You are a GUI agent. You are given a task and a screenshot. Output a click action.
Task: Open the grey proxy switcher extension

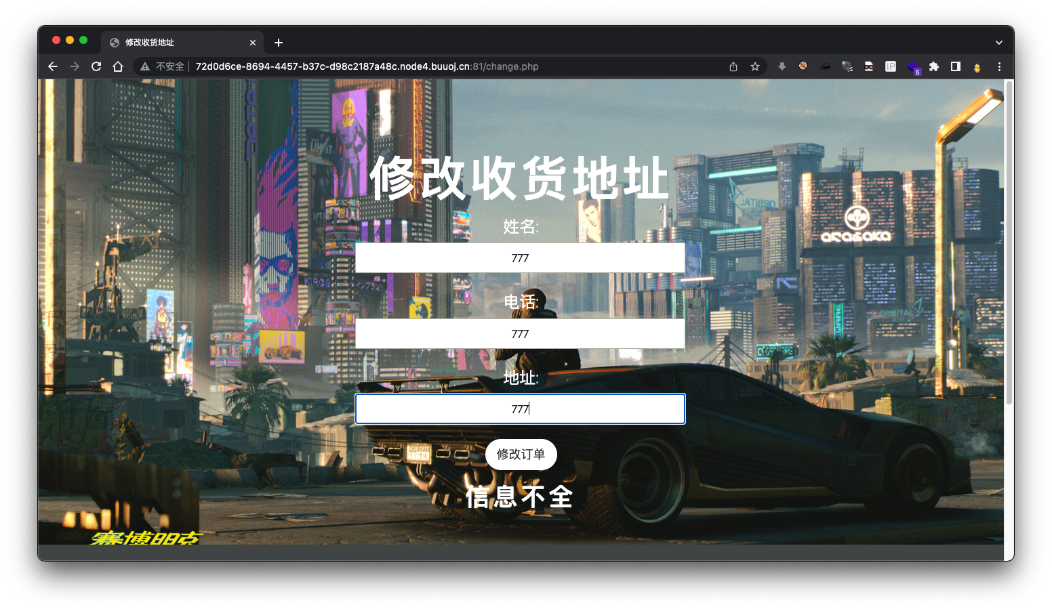pyautogui.click(x=847, y=66)
